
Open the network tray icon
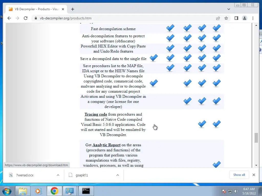coord(230,191)
